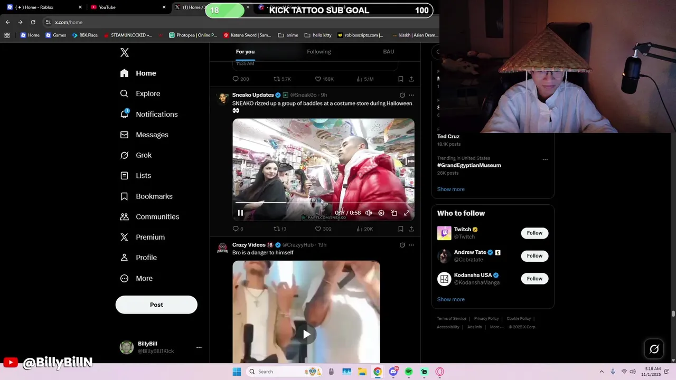View stats of Sneako Updates post (20K)
676x380 pixels.
click(x=364, y=229)
